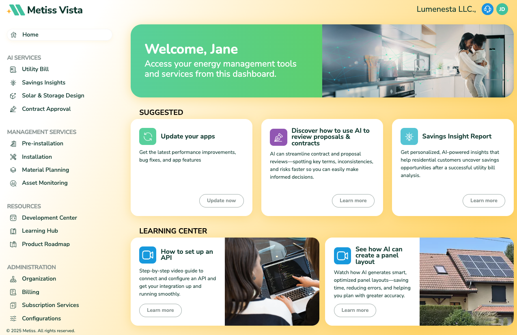Open Billing administration page
Image resolution: width=517 pixels, height=335 pixels.
pyautogui.click(x=30, y=292)
